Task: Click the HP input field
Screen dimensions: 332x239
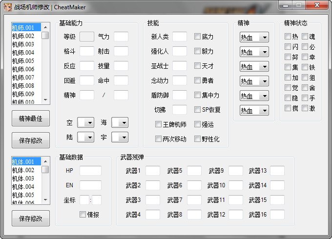Action: [x=90, y=171]
